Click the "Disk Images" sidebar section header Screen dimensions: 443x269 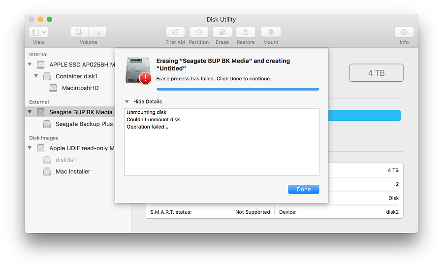(x=43, y=138)
